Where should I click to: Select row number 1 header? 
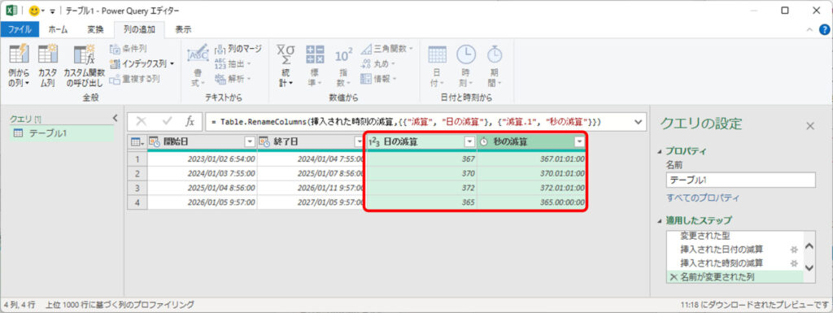click(137, 159)
